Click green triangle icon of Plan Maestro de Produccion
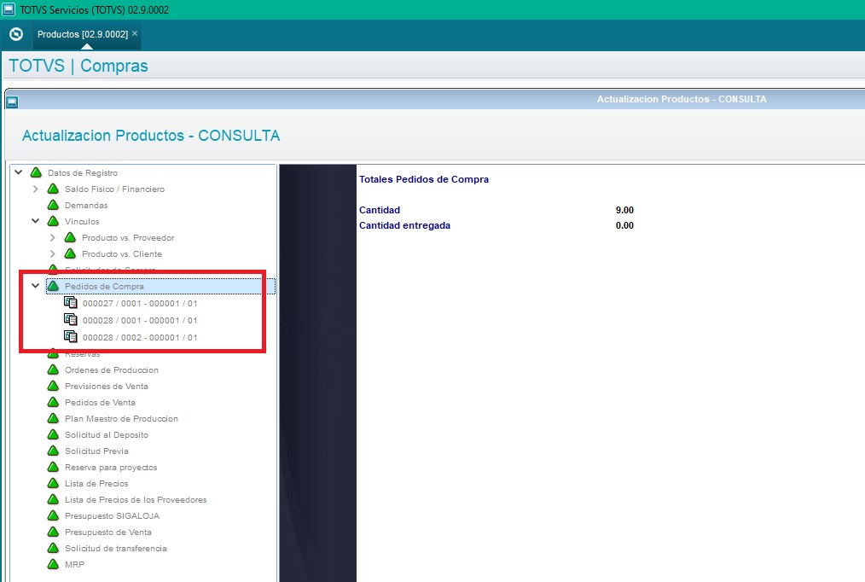The height and width of the screenshot is (582, 865). point(54,418)
